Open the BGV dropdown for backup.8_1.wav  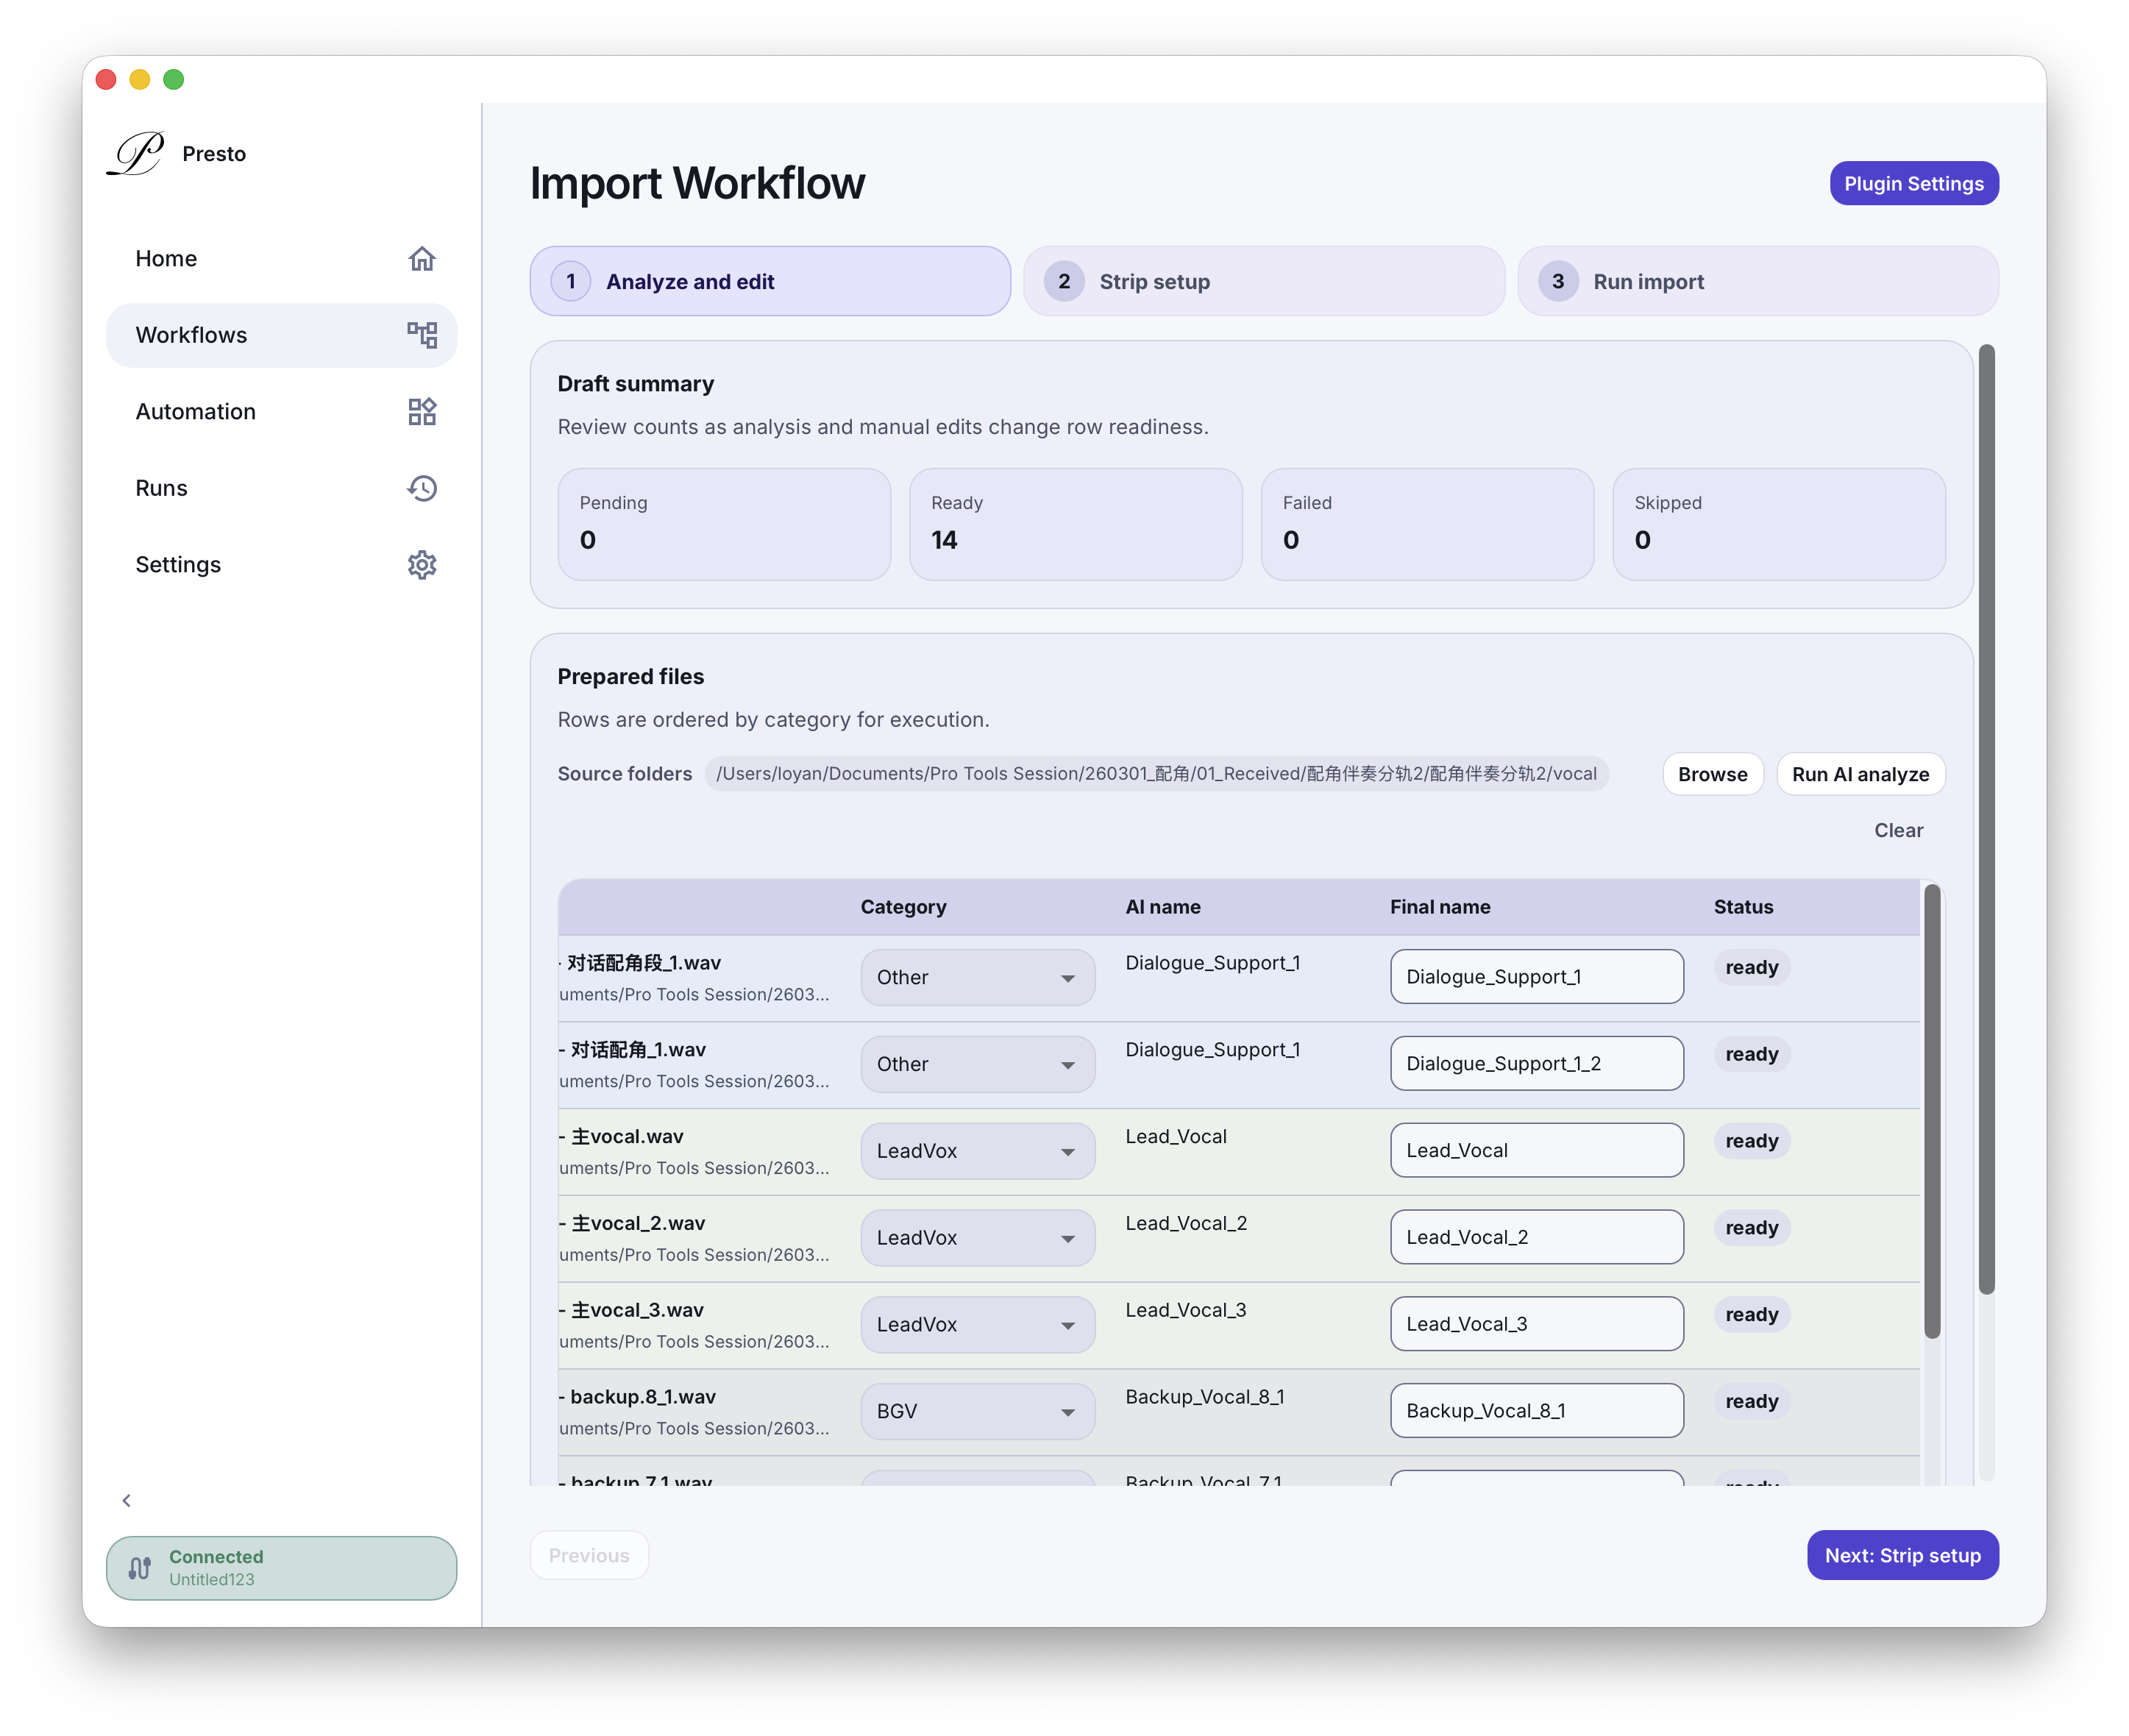tap(977, 1410)
